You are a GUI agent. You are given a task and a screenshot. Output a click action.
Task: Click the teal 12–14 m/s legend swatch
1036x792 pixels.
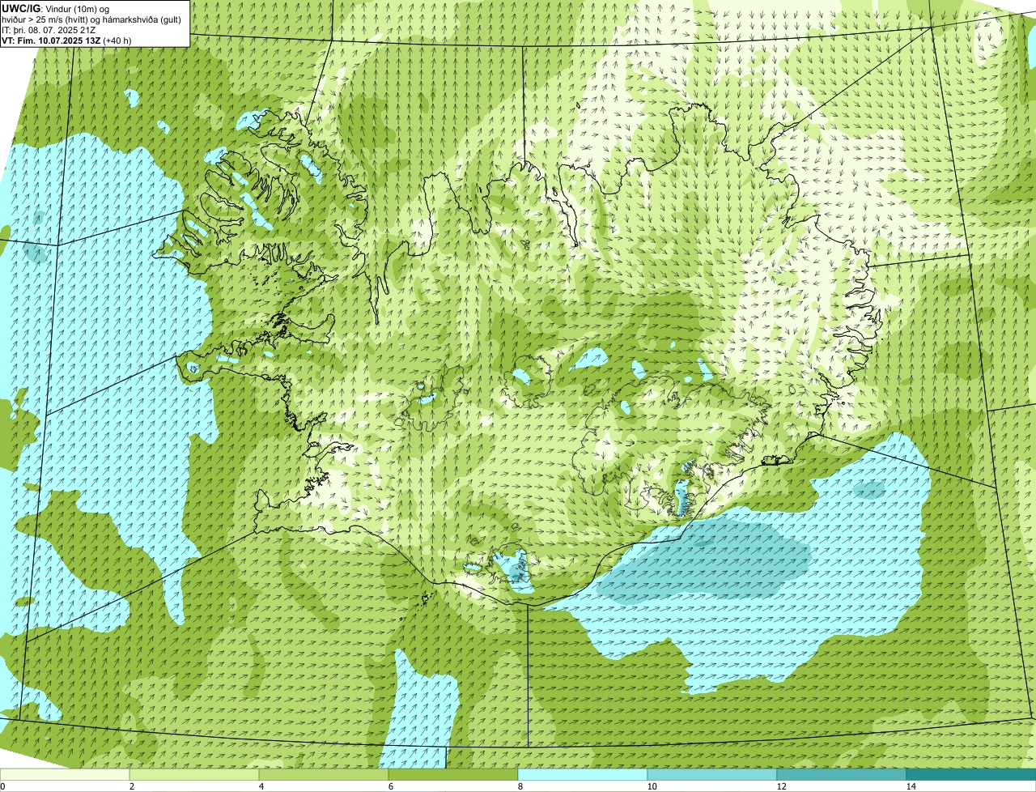tap(842, 775)
